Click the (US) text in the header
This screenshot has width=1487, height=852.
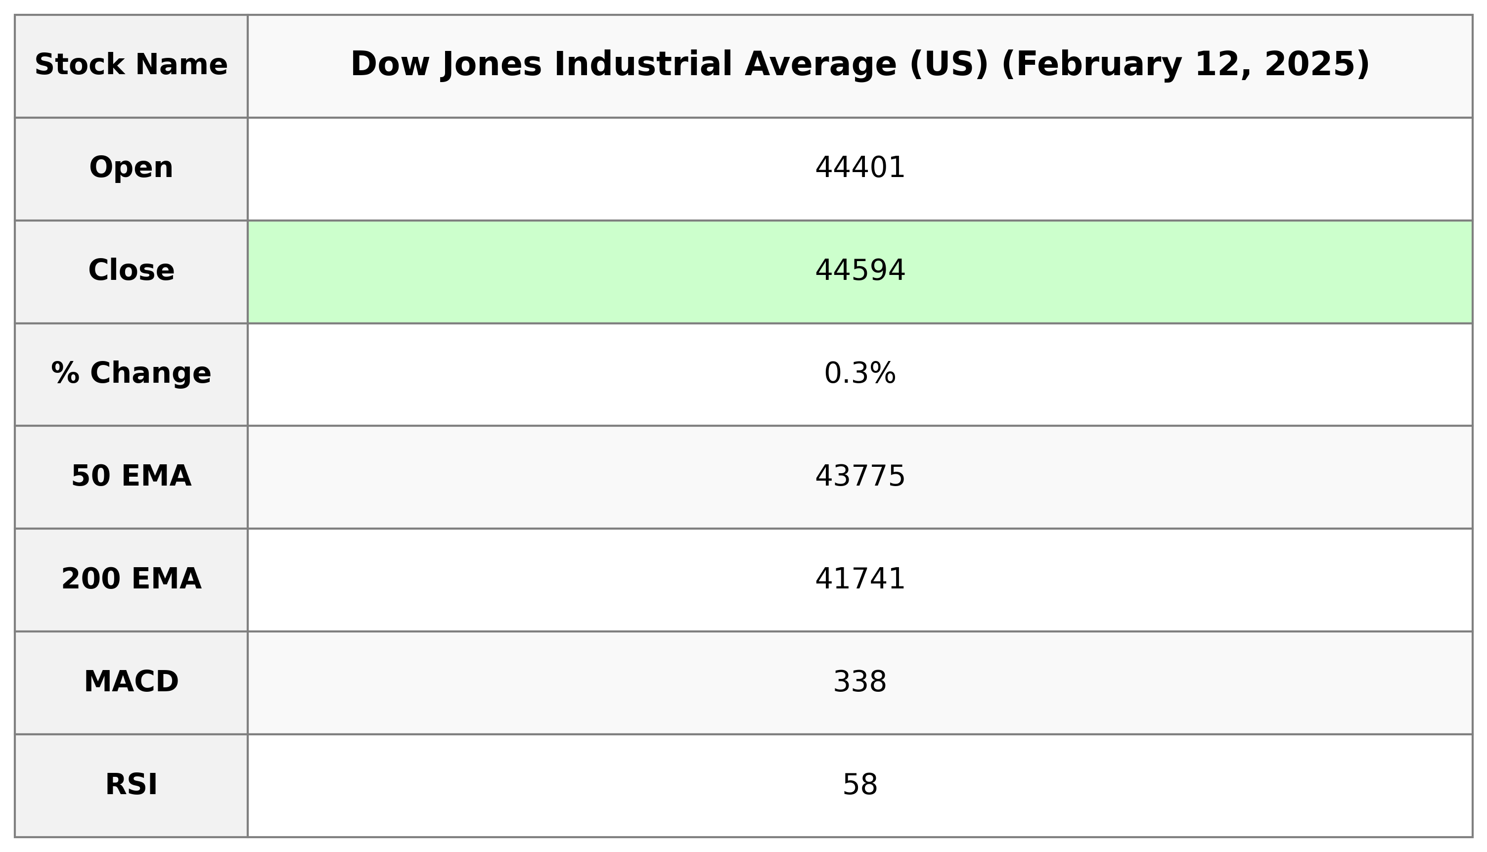948,64
